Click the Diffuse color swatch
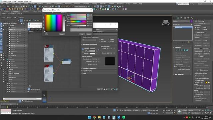Image resolution: width=213 pixels, height=120 pixels. point(92,51)
